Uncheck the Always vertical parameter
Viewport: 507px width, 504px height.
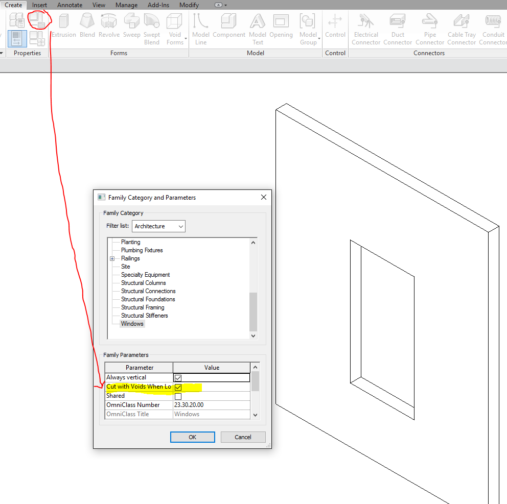[178, 377]
